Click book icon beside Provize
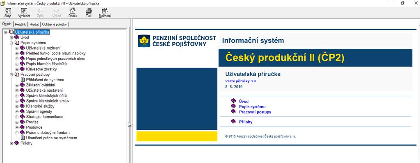Image resolution: width=420 pixels, height=163 pixels. (x=22, y=122)
